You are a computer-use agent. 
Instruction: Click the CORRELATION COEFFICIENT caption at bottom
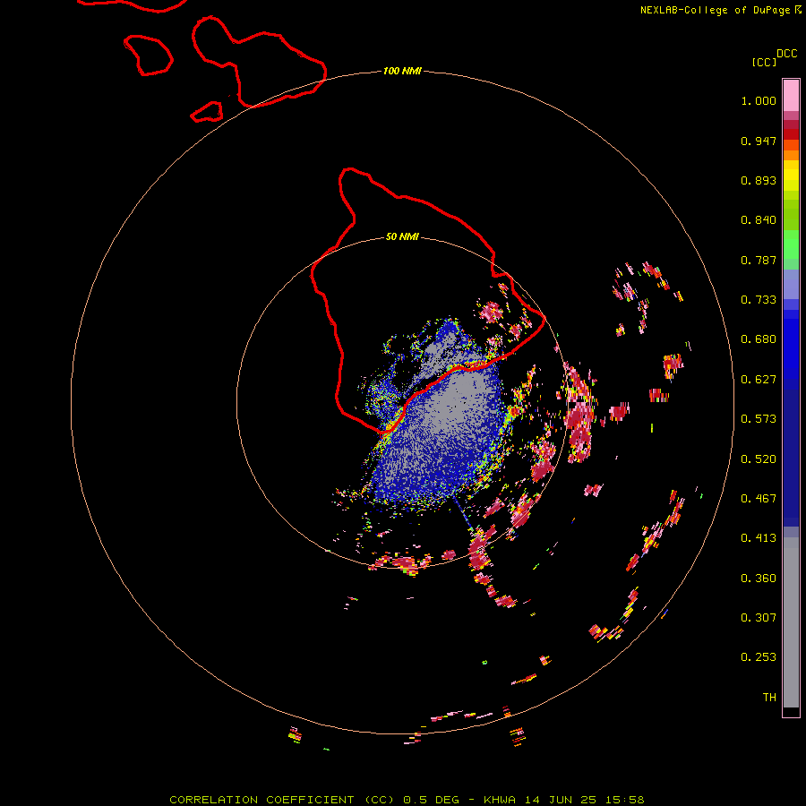407,800
